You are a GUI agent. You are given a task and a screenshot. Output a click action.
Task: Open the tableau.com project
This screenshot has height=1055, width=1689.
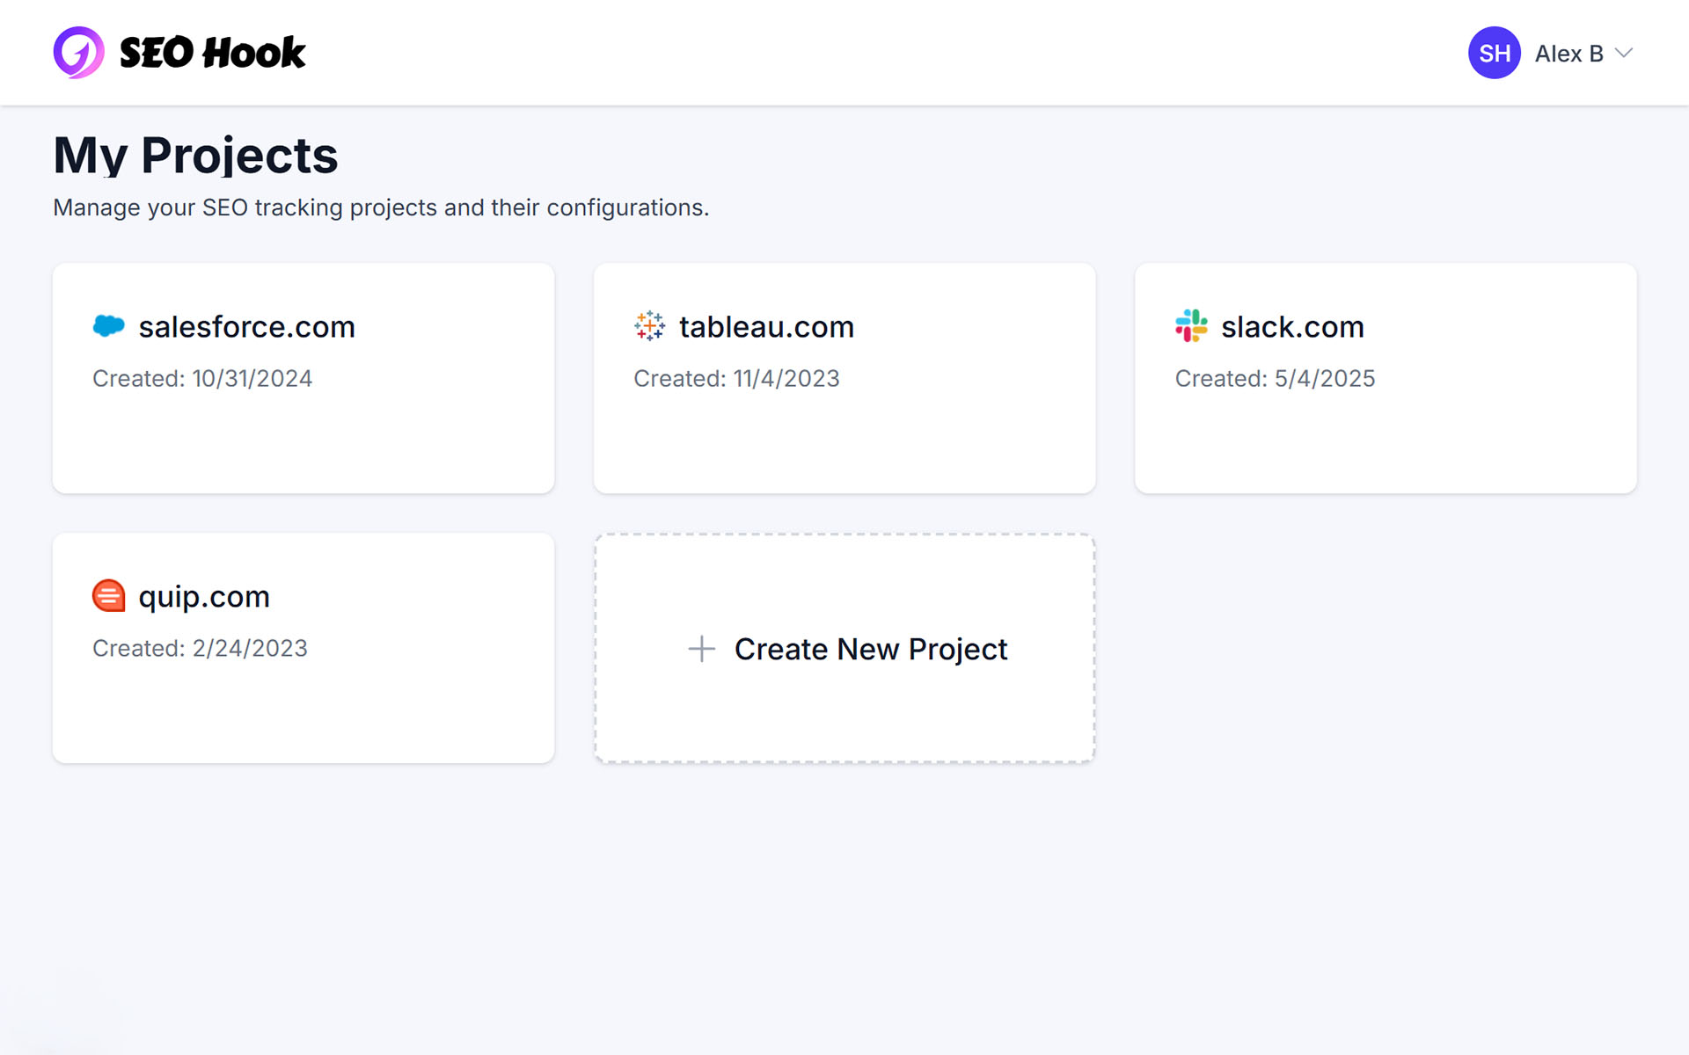pos(844,378)
